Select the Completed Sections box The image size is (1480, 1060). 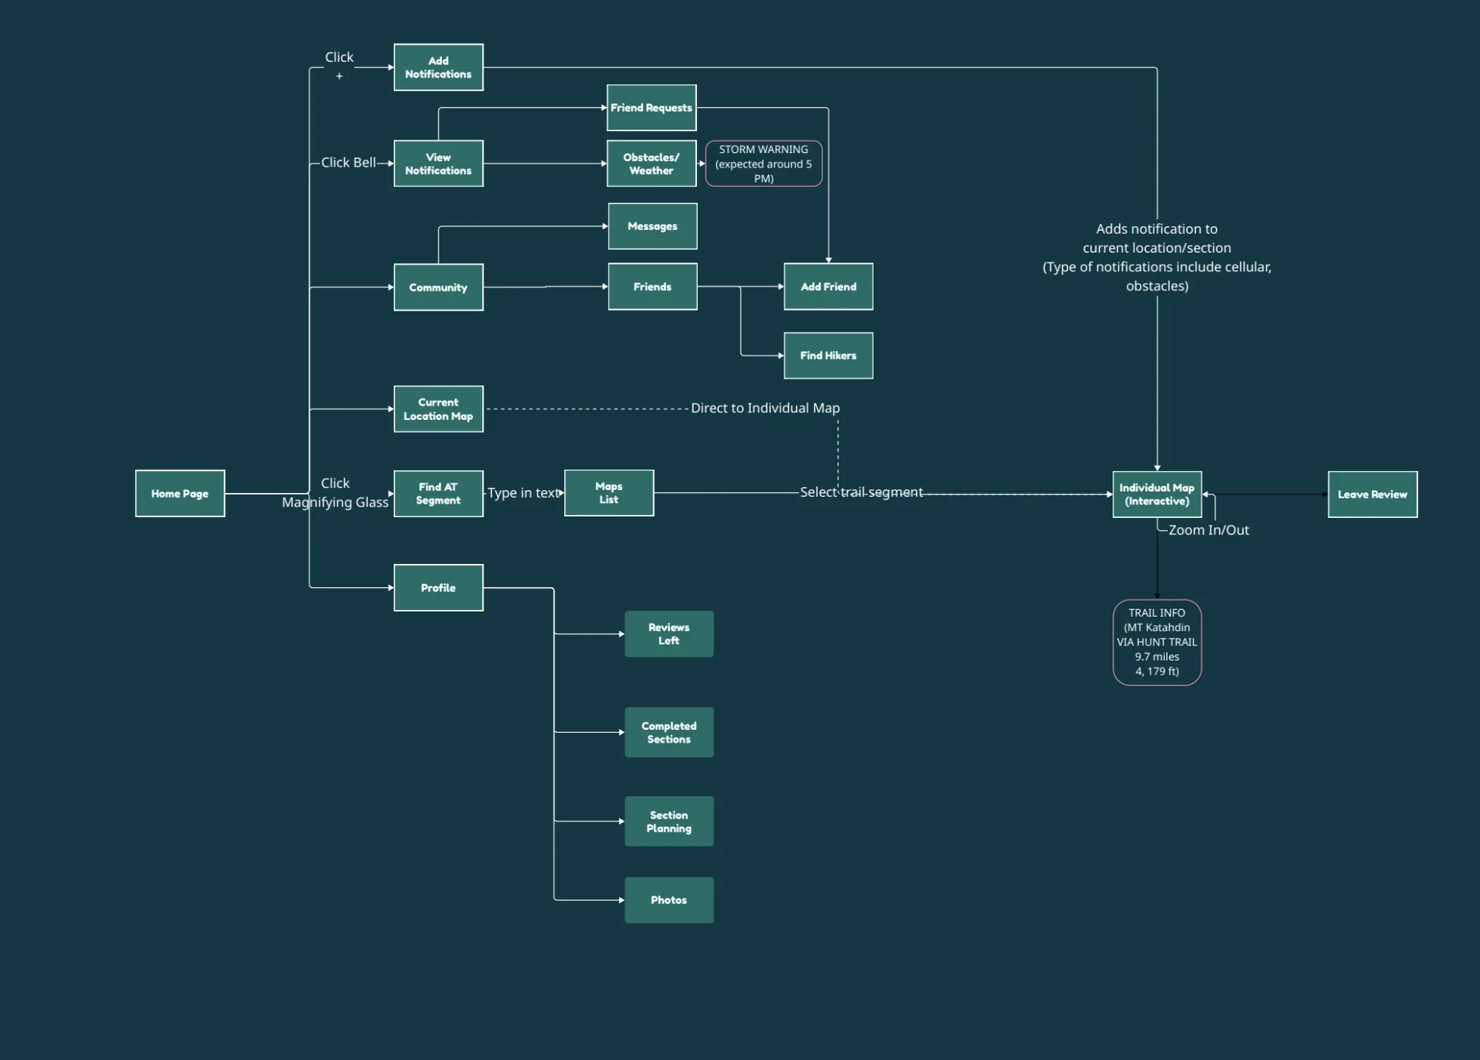point(668,732)
